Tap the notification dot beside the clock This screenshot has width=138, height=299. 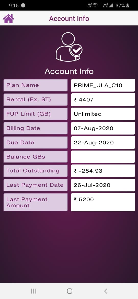(23, 5)
